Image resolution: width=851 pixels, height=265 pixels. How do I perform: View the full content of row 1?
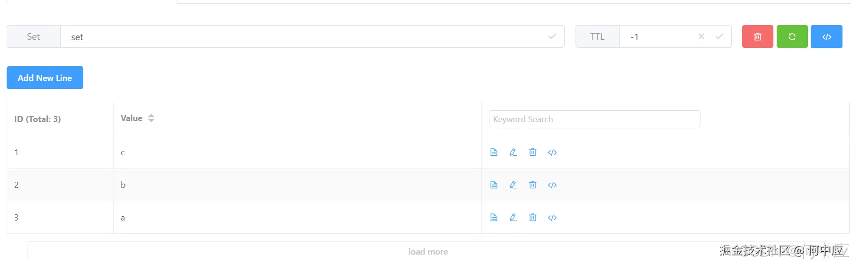[494, 152]
